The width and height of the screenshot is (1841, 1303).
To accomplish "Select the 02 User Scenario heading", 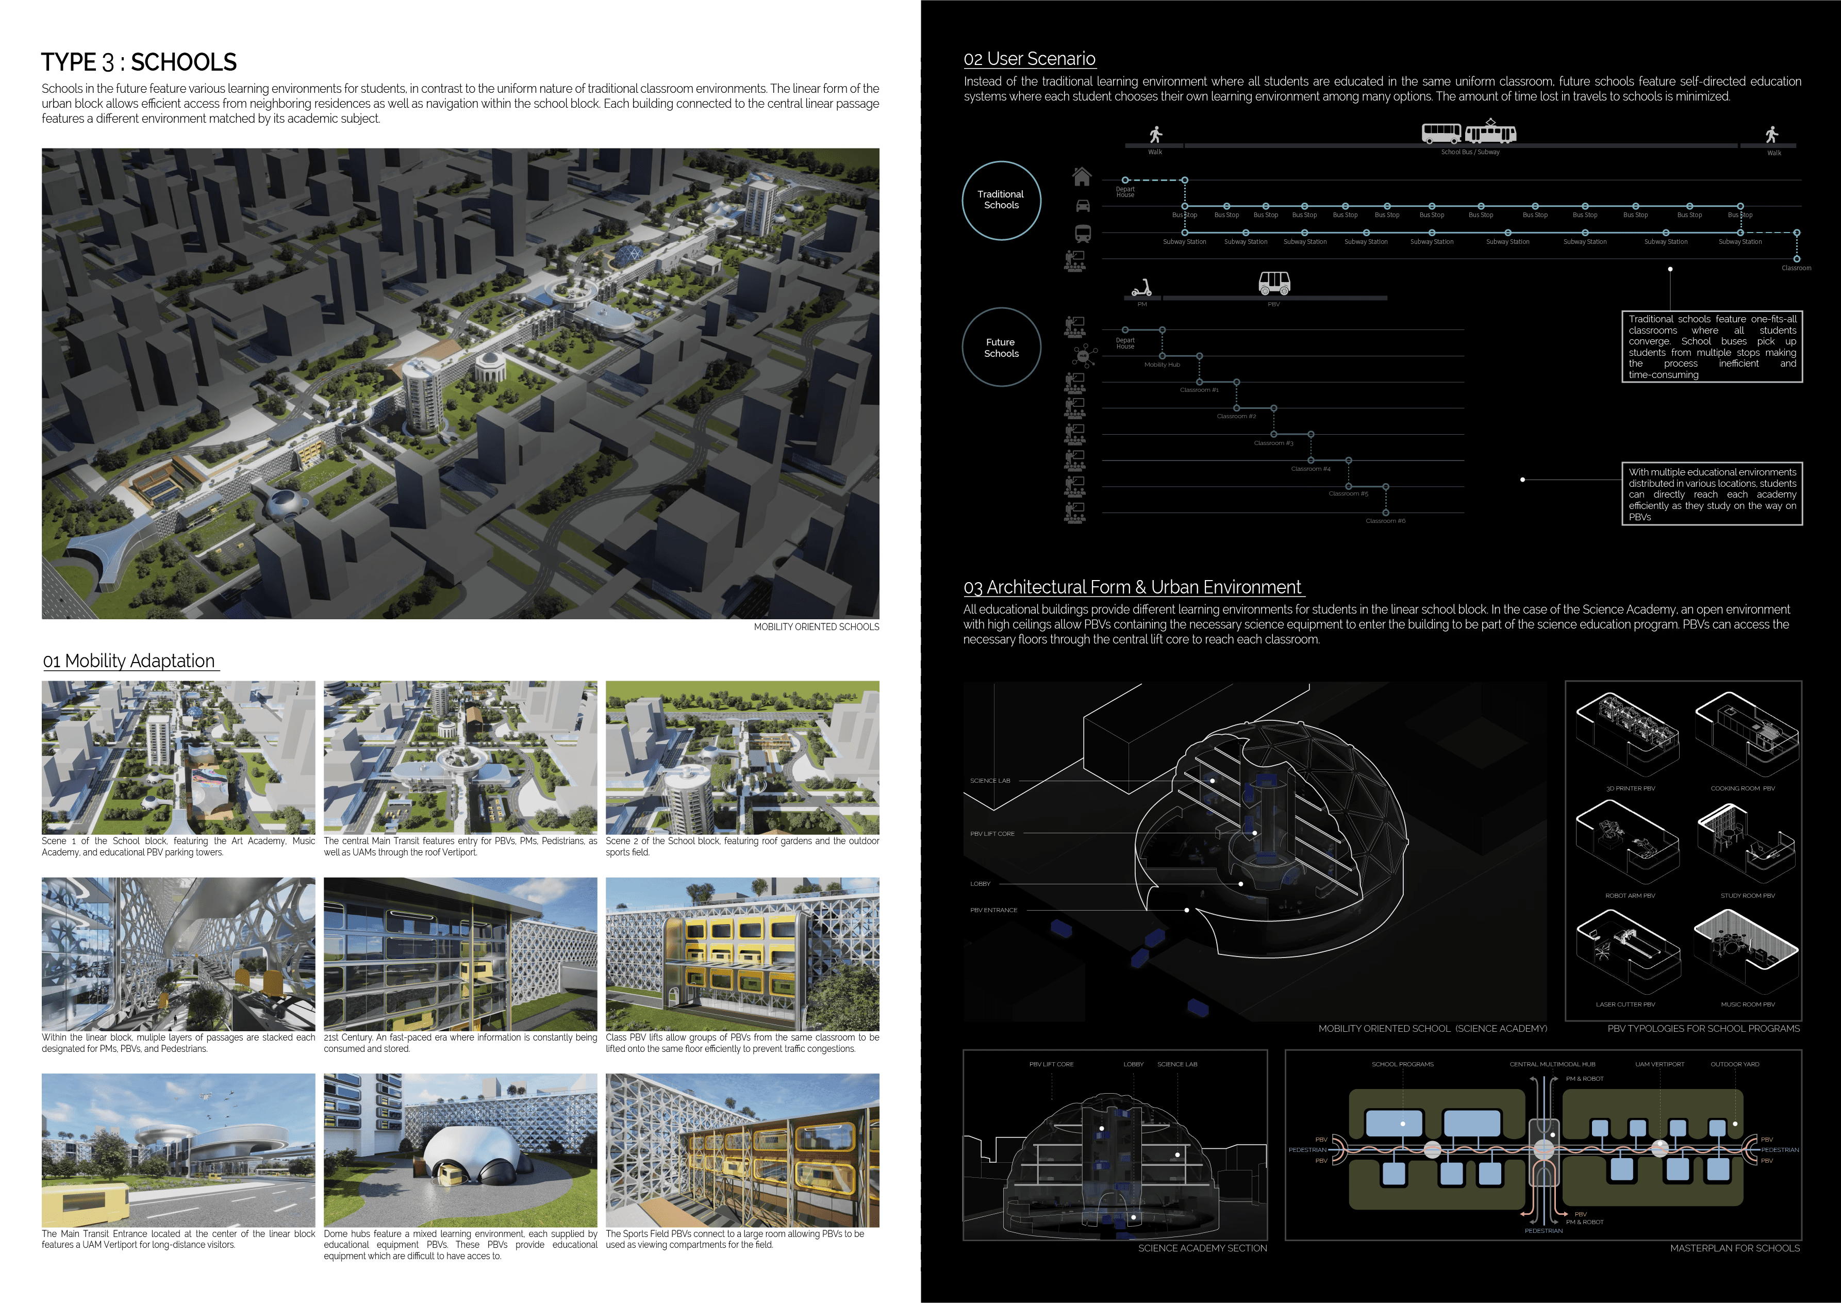I will [x=1029, y=59].
